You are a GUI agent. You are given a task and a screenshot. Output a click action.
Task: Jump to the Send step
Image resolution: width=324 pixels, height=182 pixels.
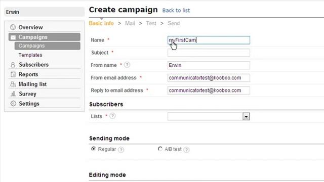pyautogui.click(x=174, y=23)
